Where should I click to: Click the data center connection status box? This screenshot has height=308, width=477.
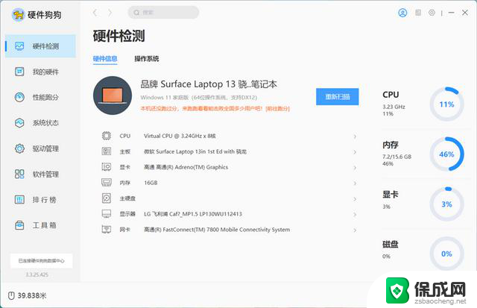pos(42,261)
